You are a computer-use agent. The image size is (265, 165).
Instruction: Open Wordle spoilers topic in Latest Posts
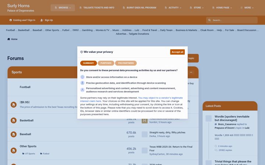(x=232, y=118)
